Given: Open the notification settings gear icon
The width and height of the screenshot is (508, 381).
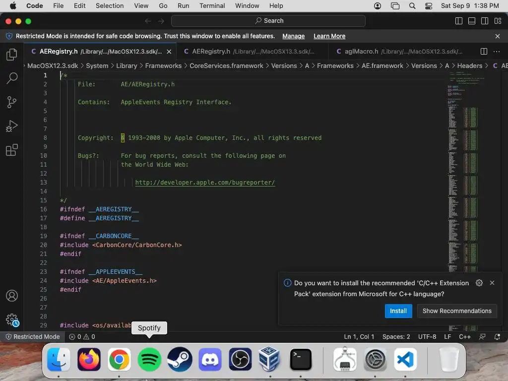Looking at the screenshot, I should click(x=479, y=283).
